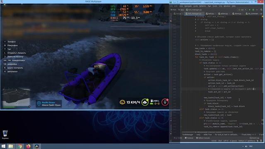
Task: Open DaVinci Resolve from the taskbar
Action: (37, 146)
